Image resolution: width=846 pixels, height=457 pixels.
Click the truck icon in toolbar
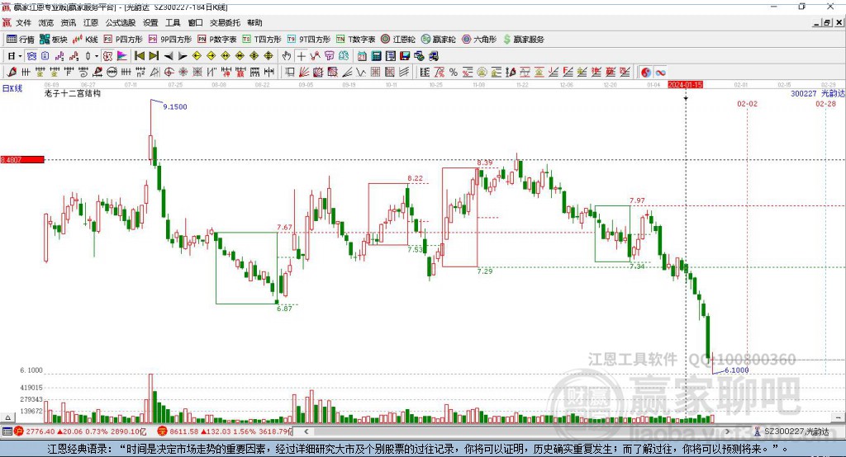[434, 56]
